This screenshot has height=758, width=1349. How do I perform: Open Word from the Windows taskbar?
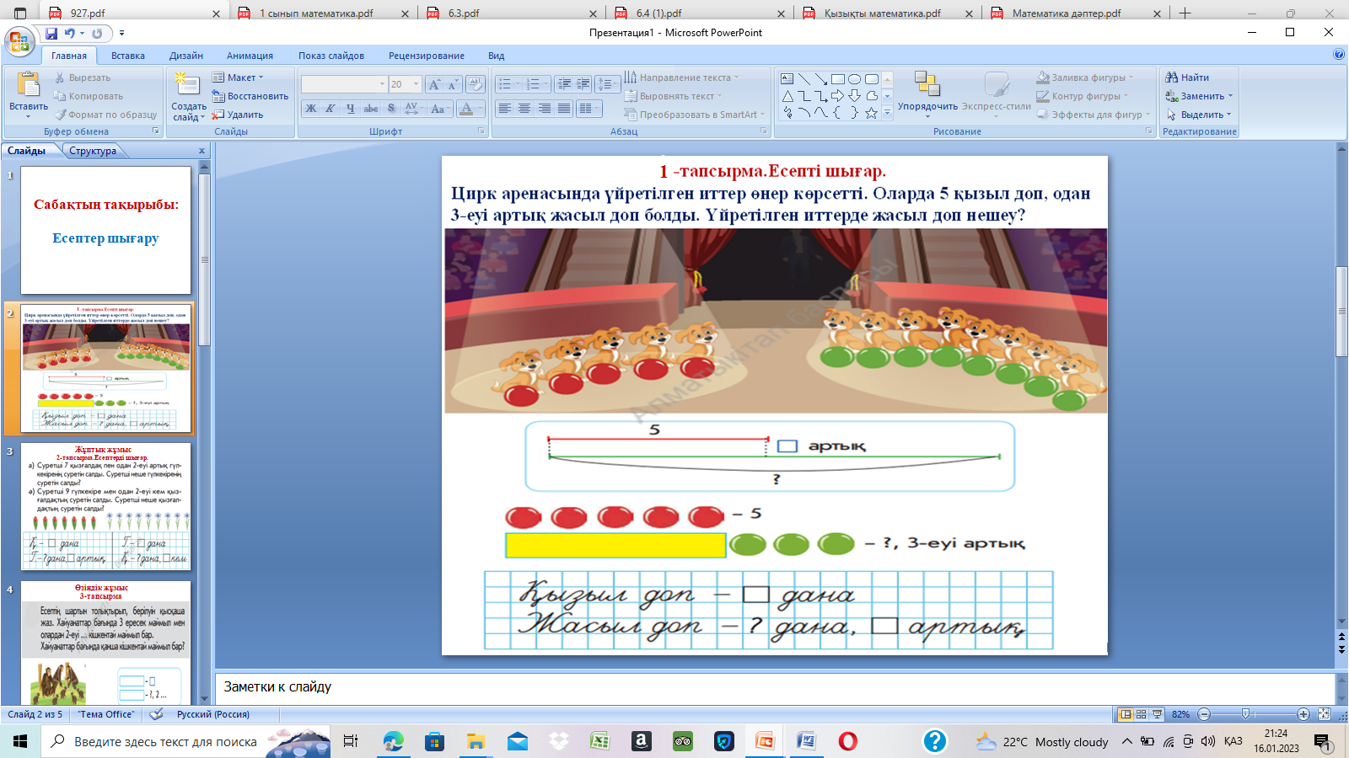coord(807,741)
